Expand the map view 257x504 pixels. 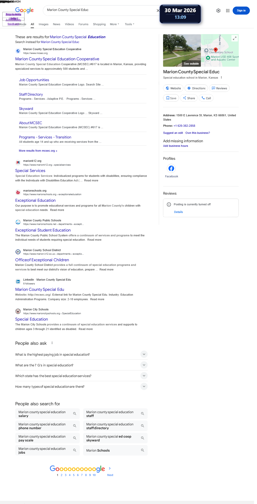tap(235, 38)
